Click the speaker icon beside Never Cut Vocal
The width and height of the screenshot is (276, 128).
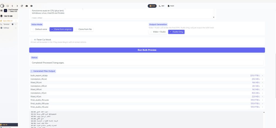click(x=35, y=40)
